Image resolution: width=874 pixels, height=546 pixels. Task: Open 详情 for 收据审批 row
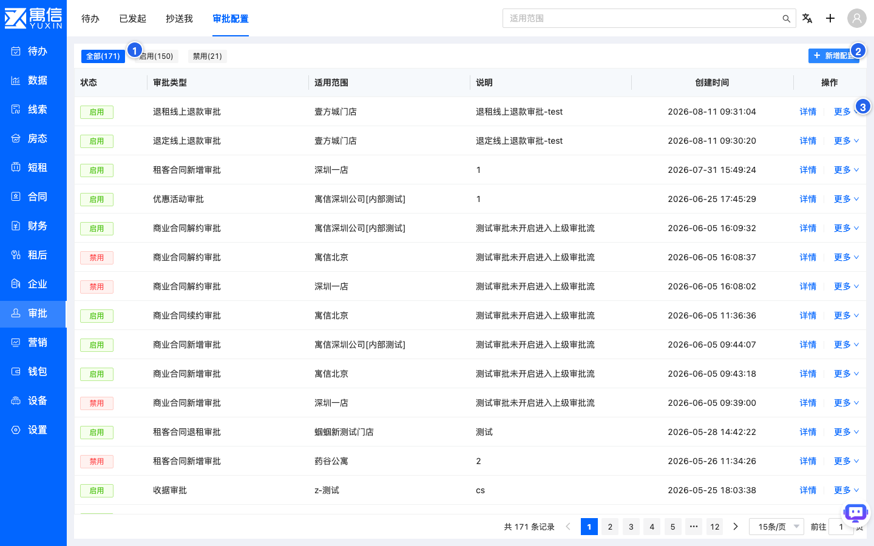808,490
